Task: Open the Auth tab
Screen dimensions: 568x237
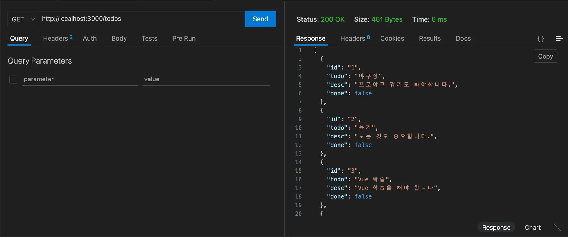Action: click(x=90, y=38)
